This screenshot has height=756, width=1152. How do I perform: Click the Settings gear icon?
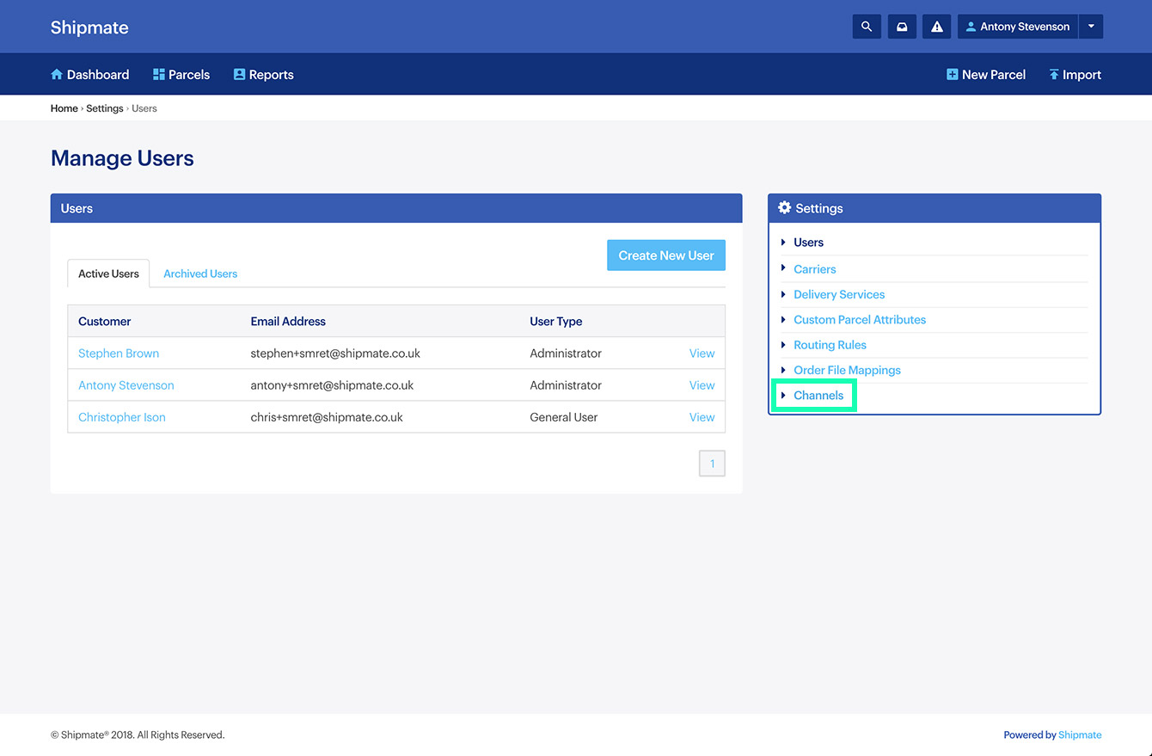click(x=784, y=208)
